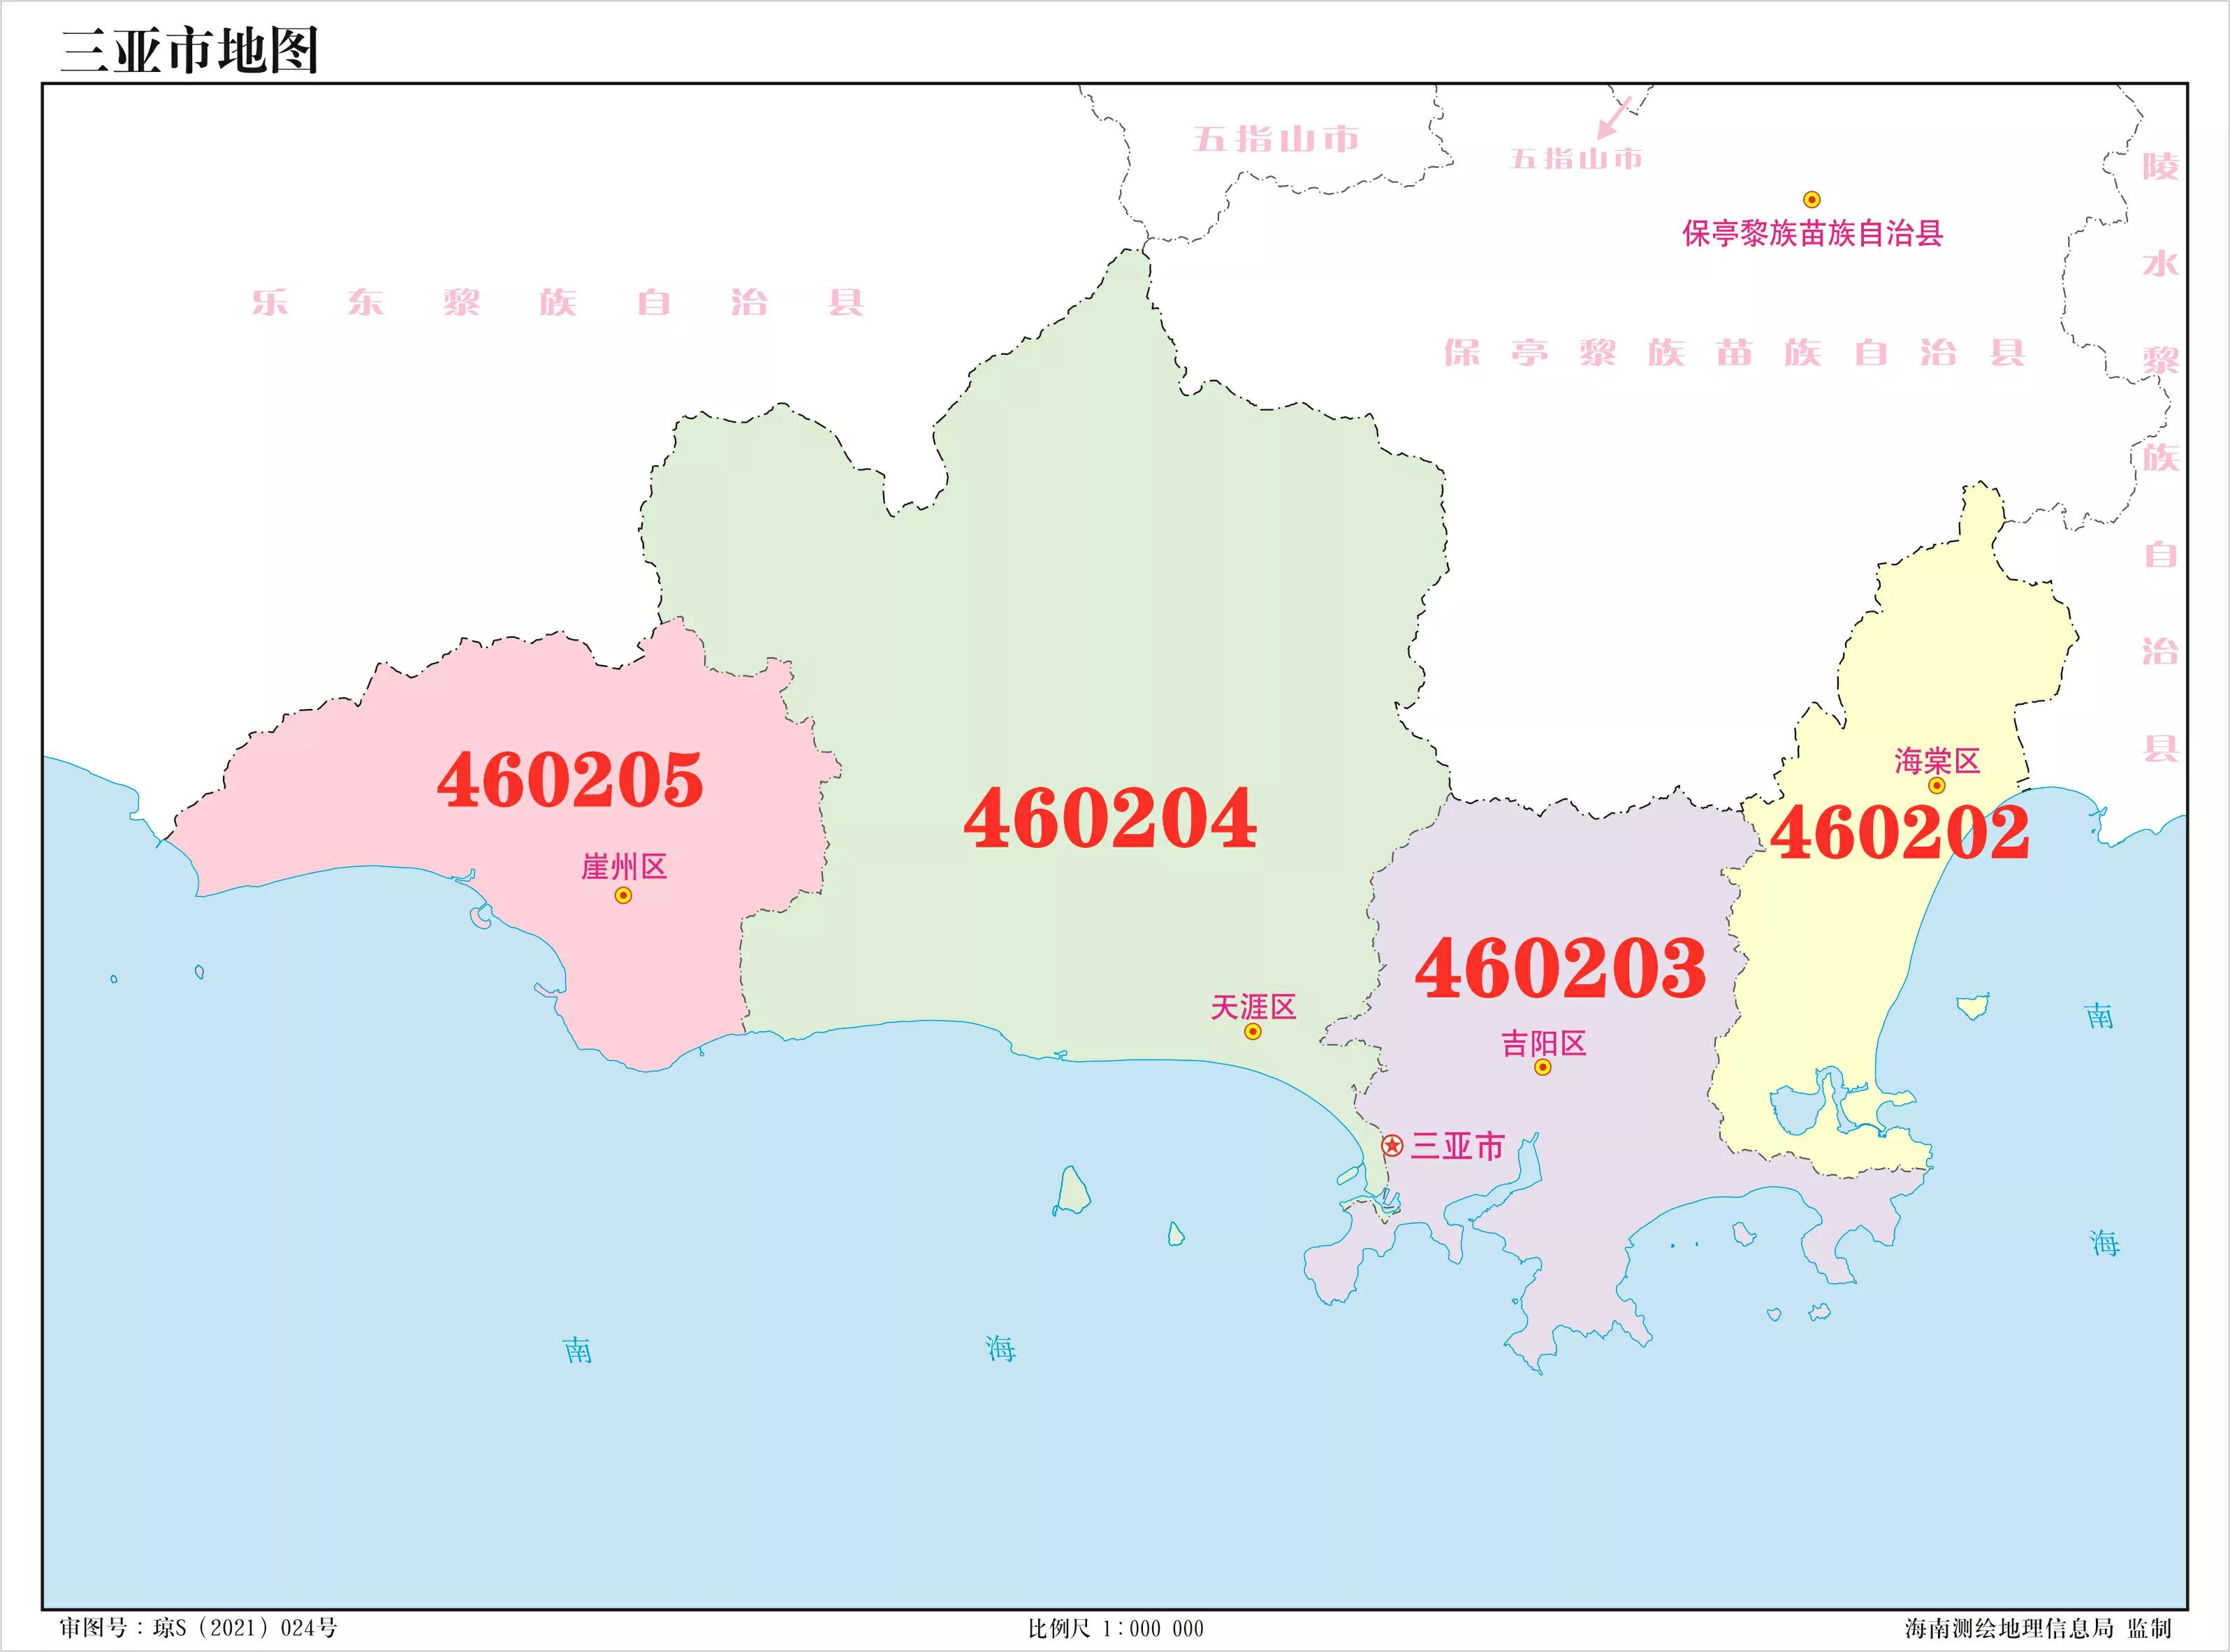Select the code label 460204
The height and width of the screenshot is (1652, 2230).
click(1110, 818)
